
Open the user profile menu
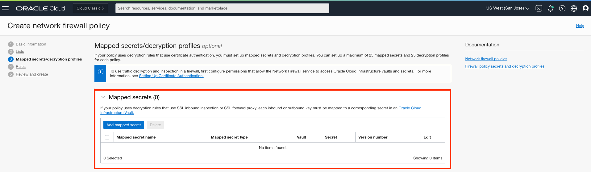click(585, 8)
